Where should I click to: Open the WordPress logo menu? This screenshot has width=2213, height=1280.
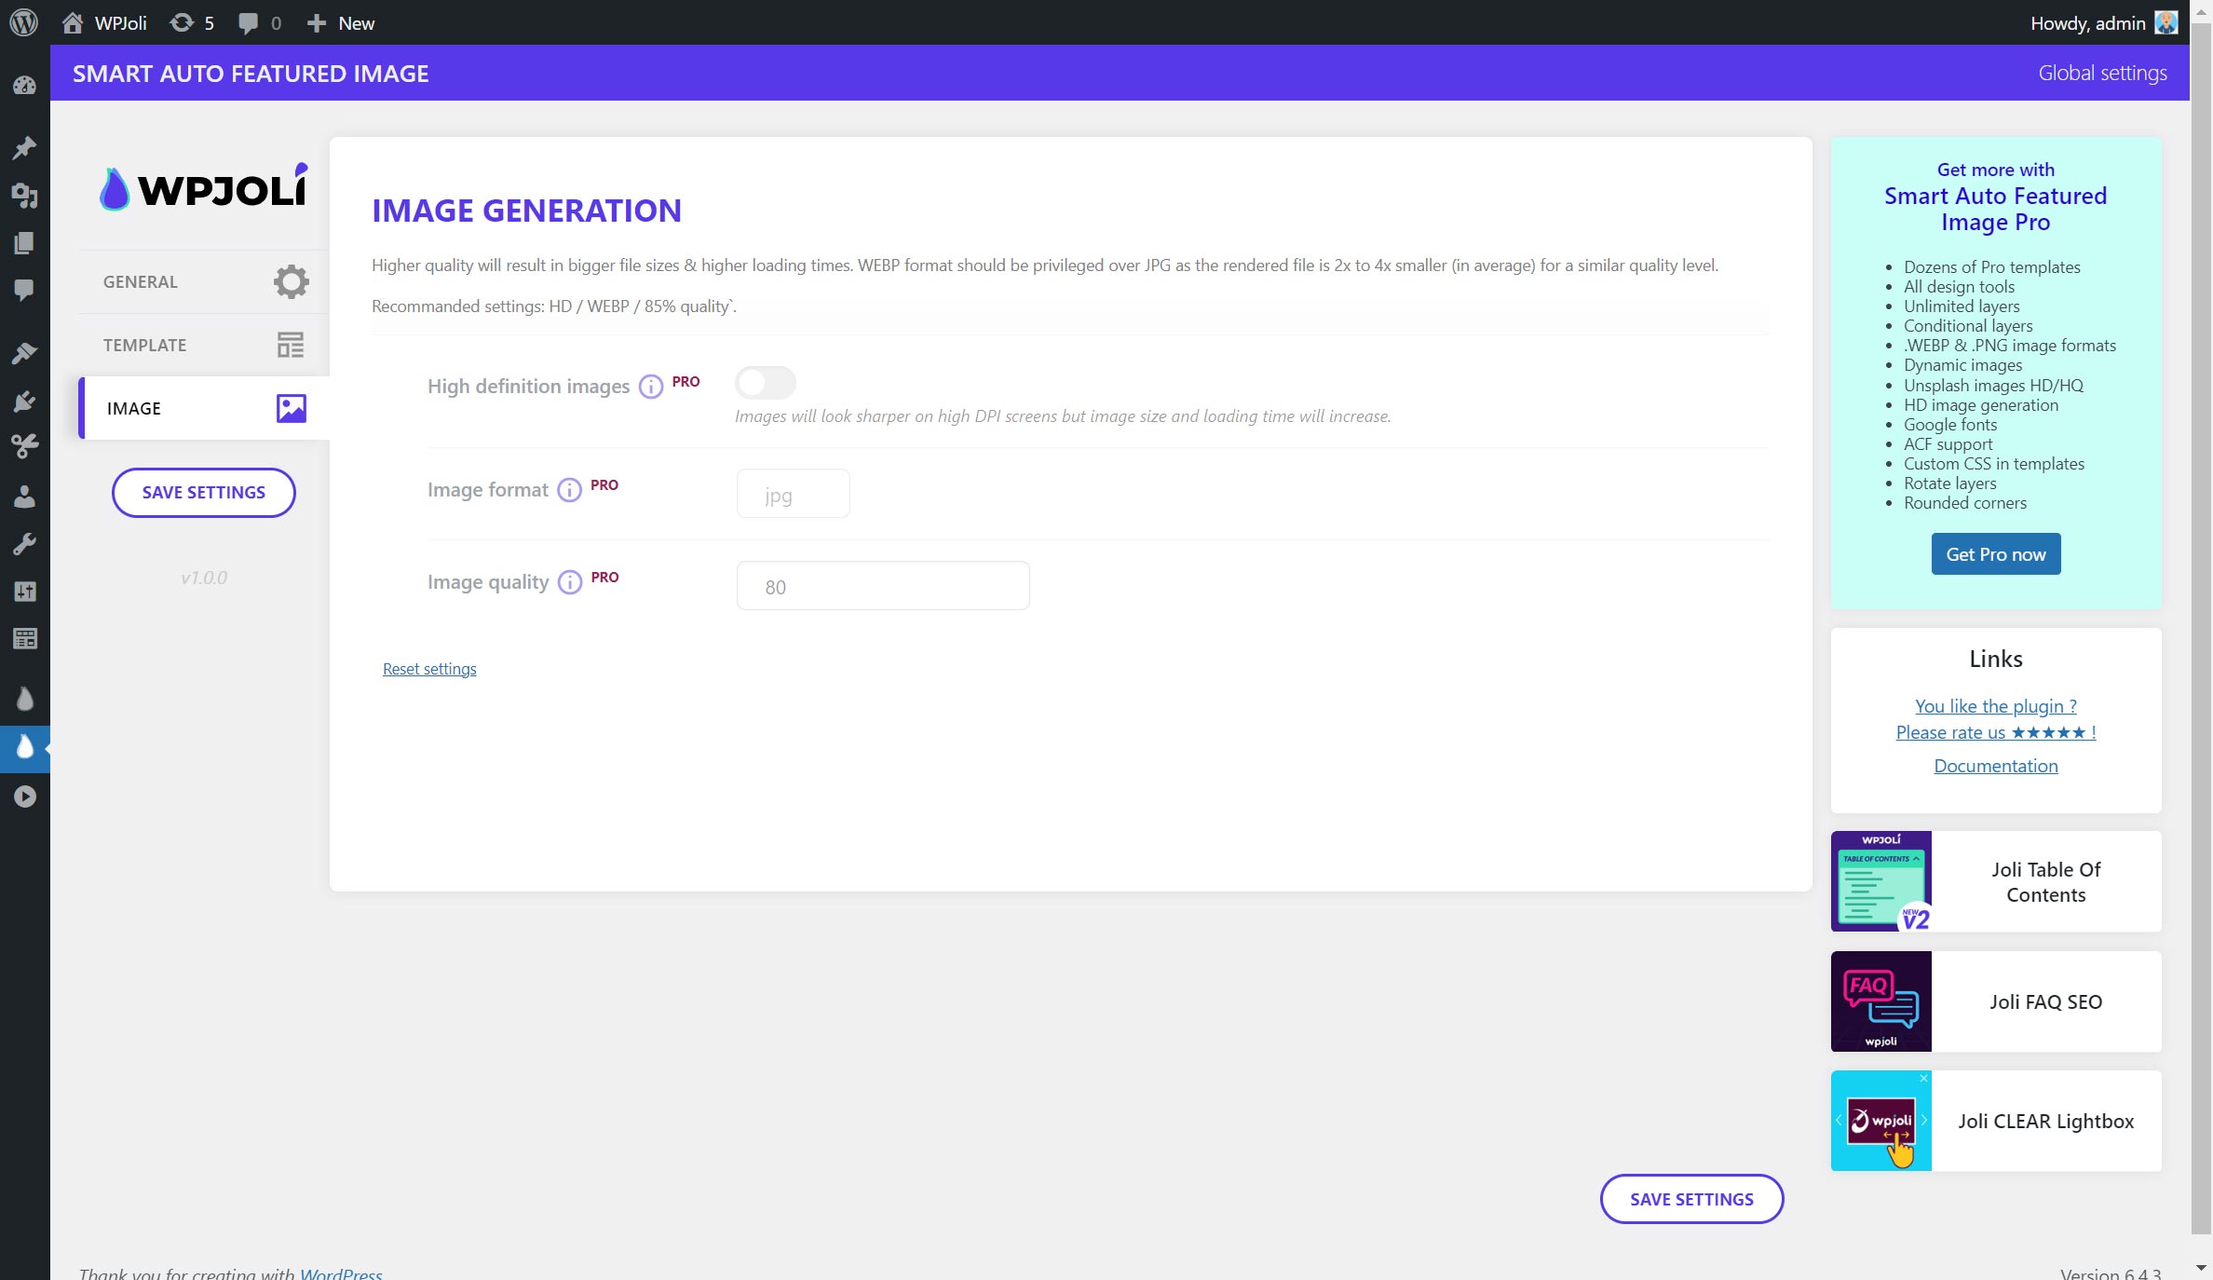(24, 22)
